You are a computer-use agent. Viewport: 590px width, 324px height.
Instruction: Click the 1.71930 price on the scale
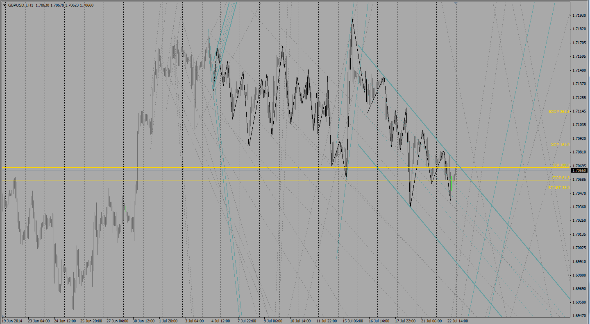coord(579,16)
